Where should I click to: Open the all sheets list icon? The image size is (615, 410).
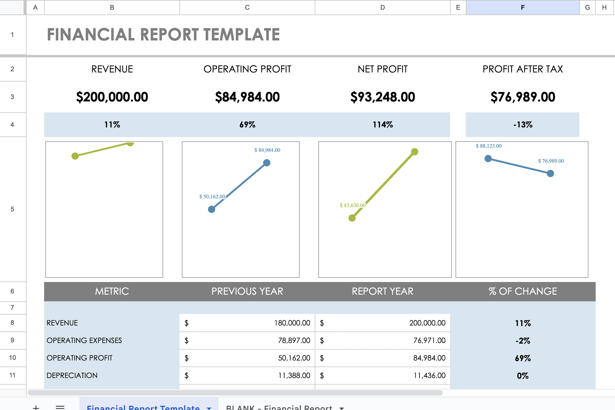(60, 407)
